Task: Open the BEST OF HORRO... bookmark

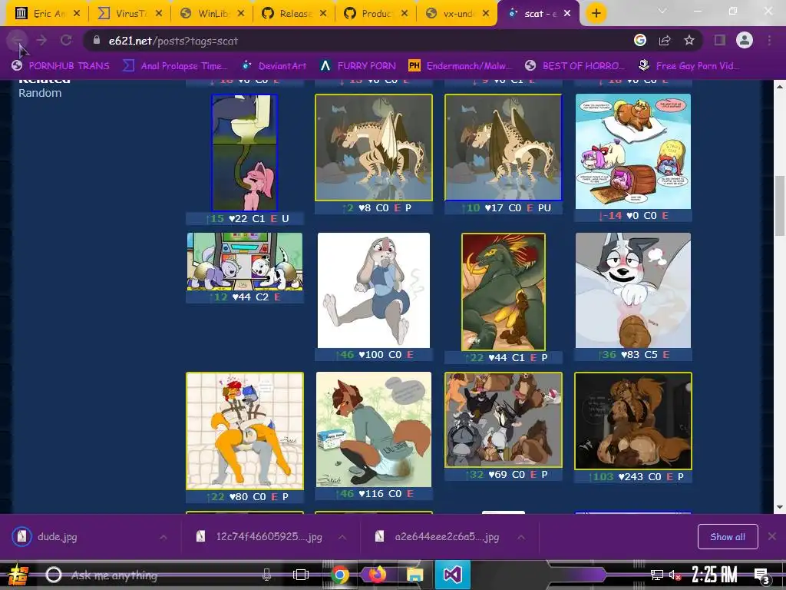Action: (x=575, y=66)
